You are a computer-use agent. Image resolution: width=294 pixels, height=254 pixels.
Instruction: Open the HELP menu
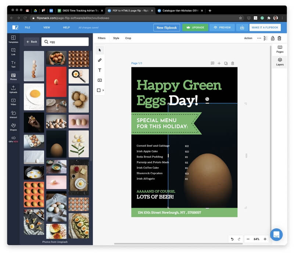click(x=67, y=28)
